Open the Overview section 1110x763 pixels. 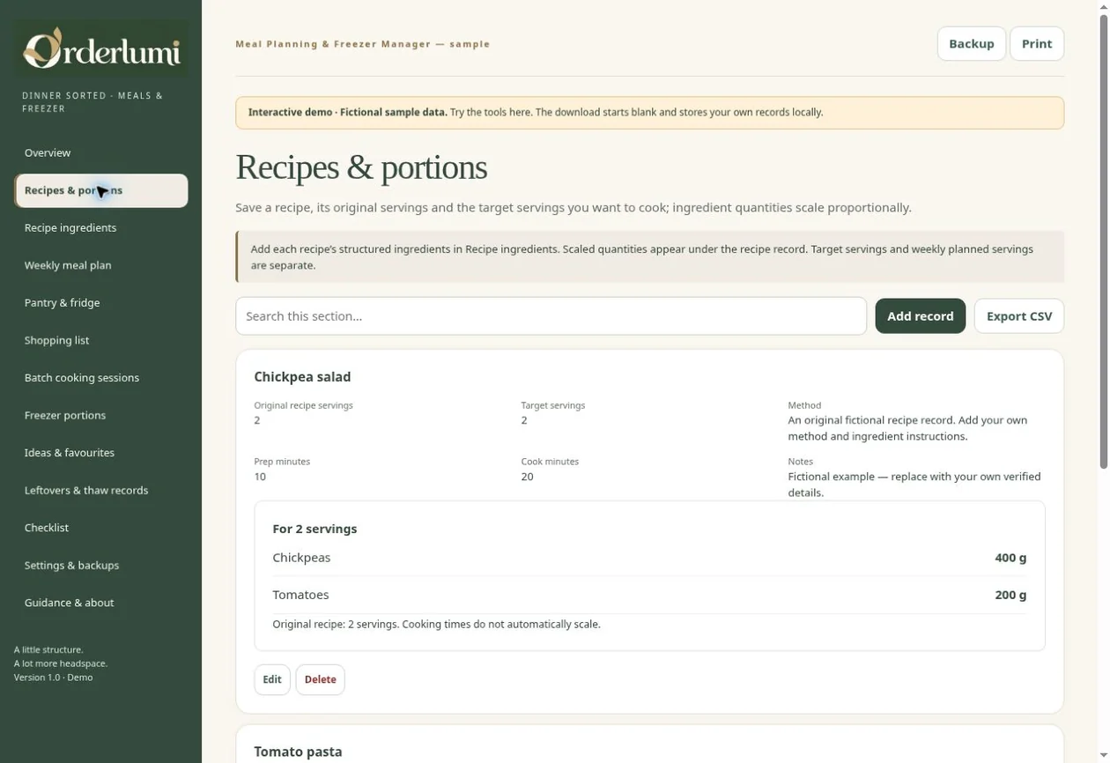(101, 152)
